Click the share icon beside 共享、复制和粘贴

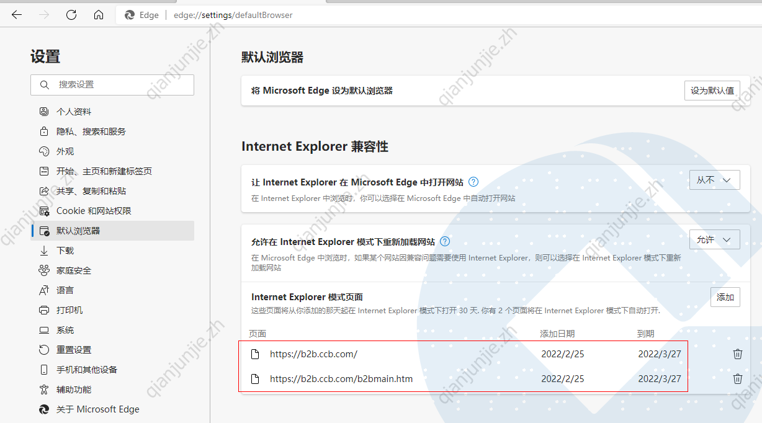coord(44,191)
